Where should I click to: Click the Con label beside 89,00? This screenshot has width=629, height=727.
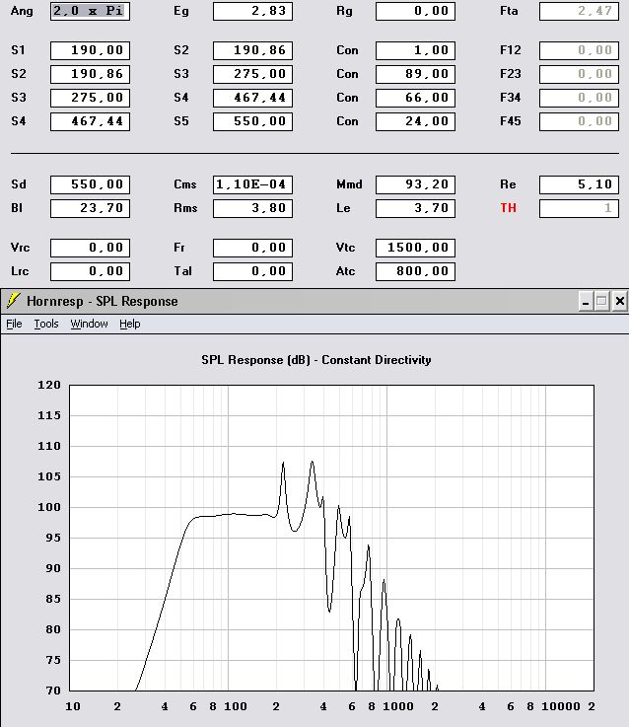coord(347,74)
